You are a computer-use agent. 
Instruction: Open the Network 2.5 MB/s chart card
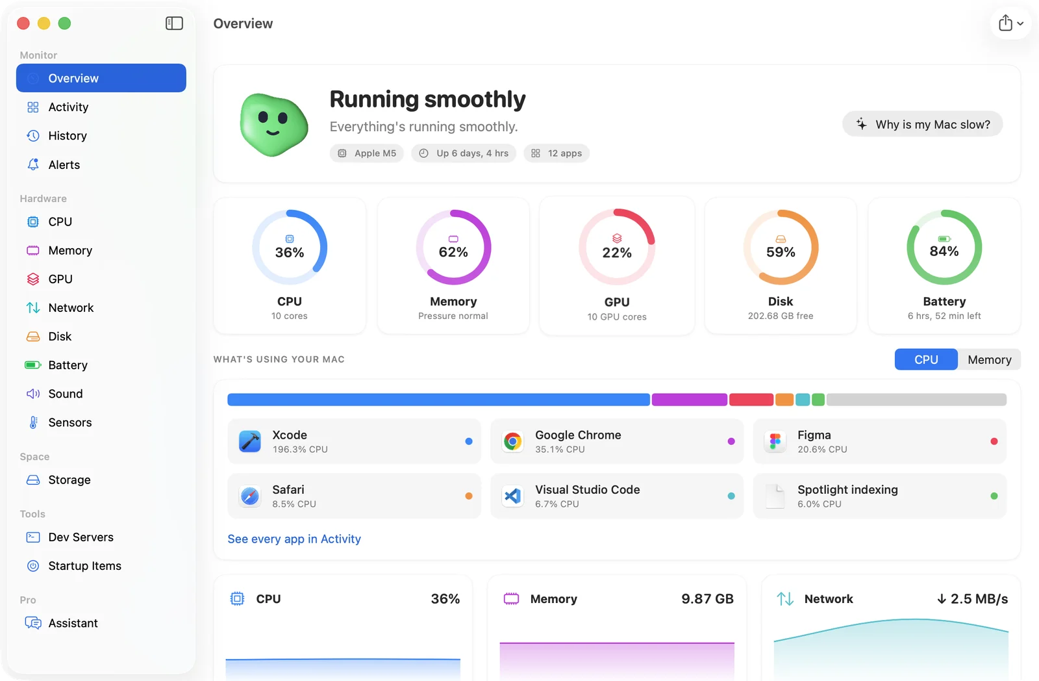click(x=891, y=628)
